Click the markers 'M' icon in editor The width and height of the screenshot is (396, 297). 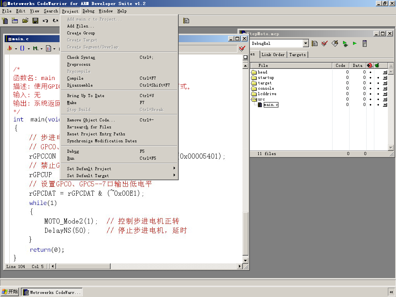(x=35, y=48)
